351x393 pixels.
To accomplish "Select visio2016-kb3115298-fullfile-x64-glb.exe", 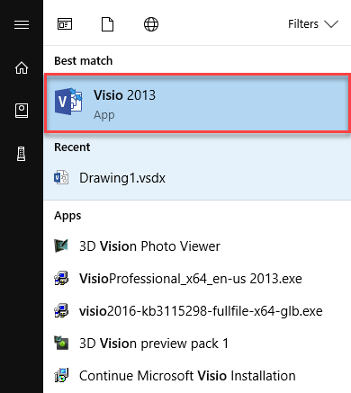I will pos(197,311).
